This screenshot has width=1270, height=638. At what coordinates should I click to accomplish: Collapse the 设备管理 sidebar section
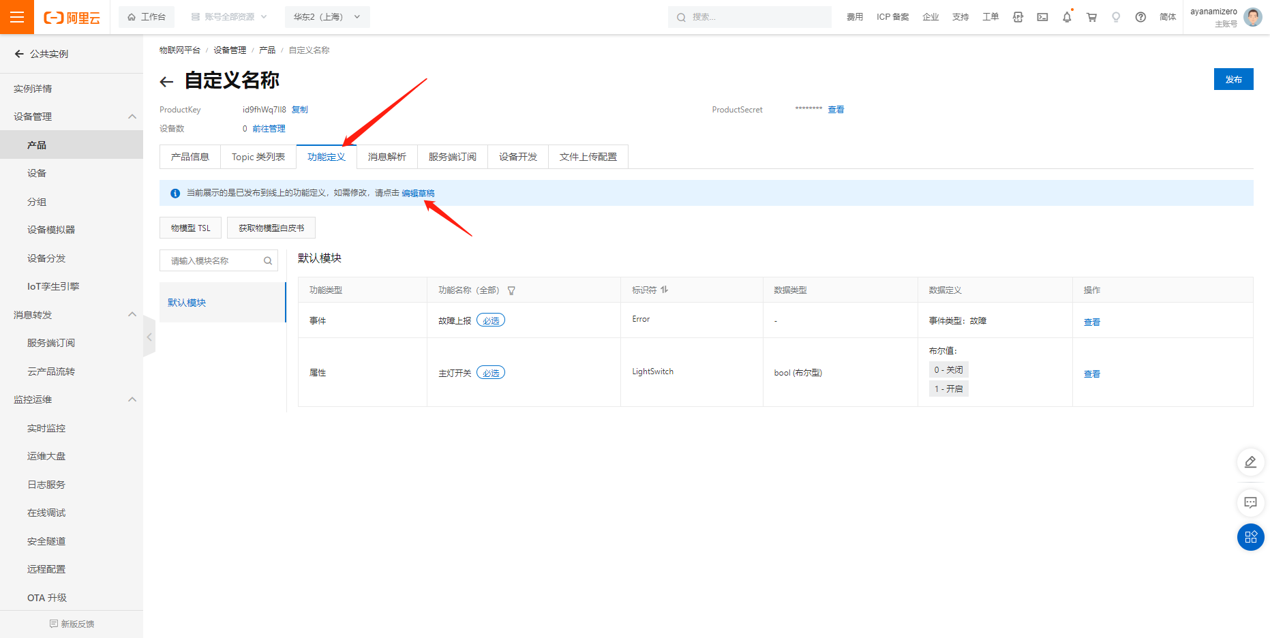coord(132,117)
